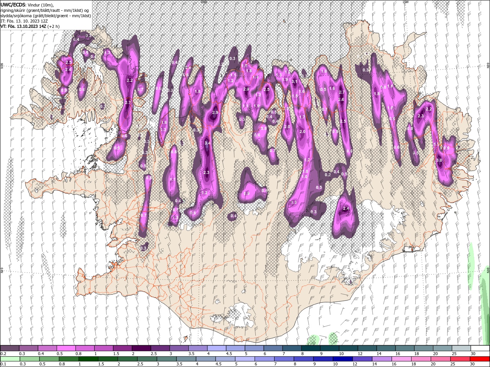The image size is (490, 367).
Task: Click the 'UWC/ECDS: Vindur (10m)' title text
Action: [27, 5]
